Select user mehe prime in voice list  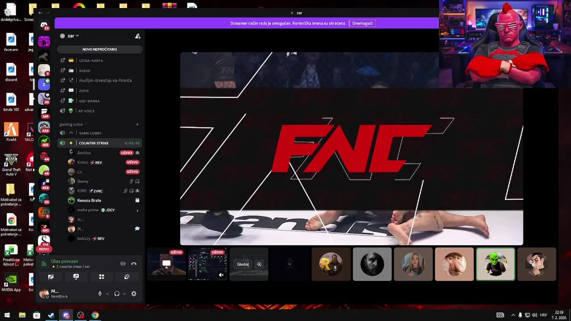point(104,210)
